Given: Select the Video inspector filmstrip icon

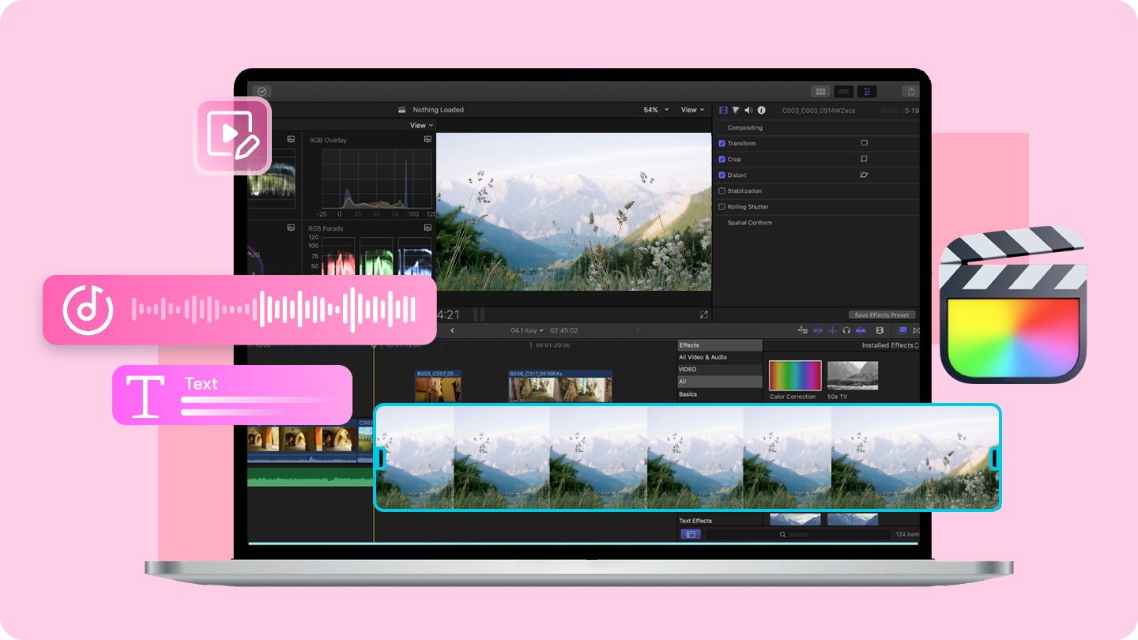Looking at the screenshot, I should tap(722, 110).
